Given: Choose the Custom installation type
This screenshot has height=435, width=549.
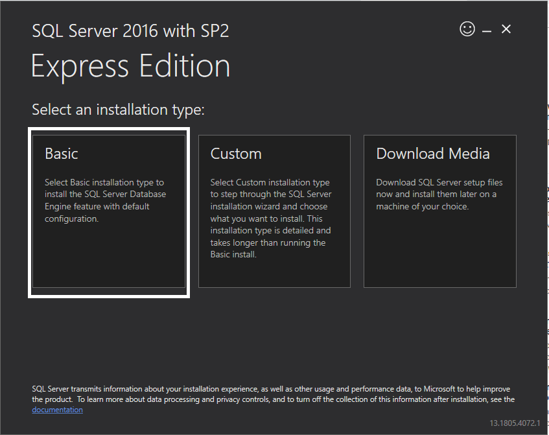Looking at the screenshot, I should point(274,211).
